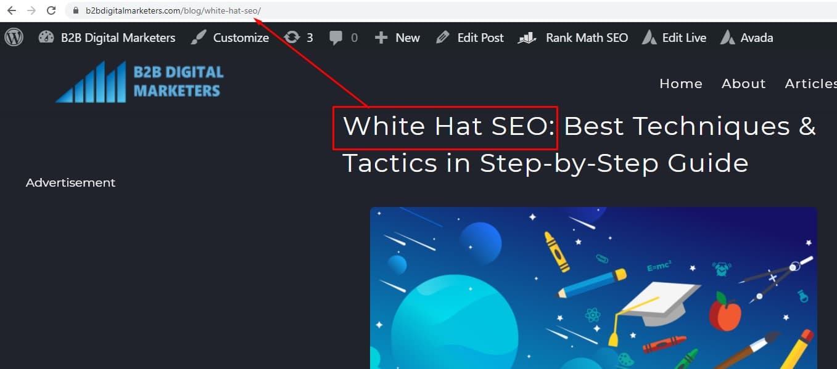Click the browser forward arrow
The height and width of the screenshot is (369, 837).
tap(31, 10)
